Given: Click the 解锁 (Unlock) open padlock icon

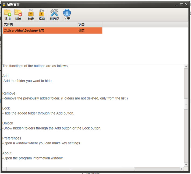Looking at the screenshot, I should (x=41, y=13).
